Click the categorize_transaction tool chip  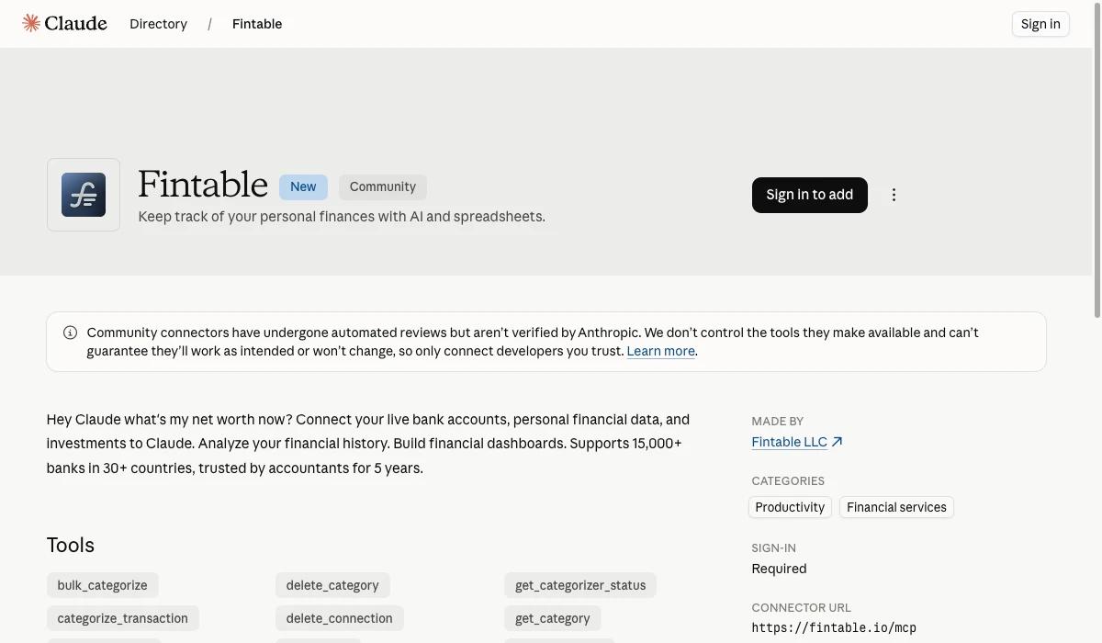point(123,618)
